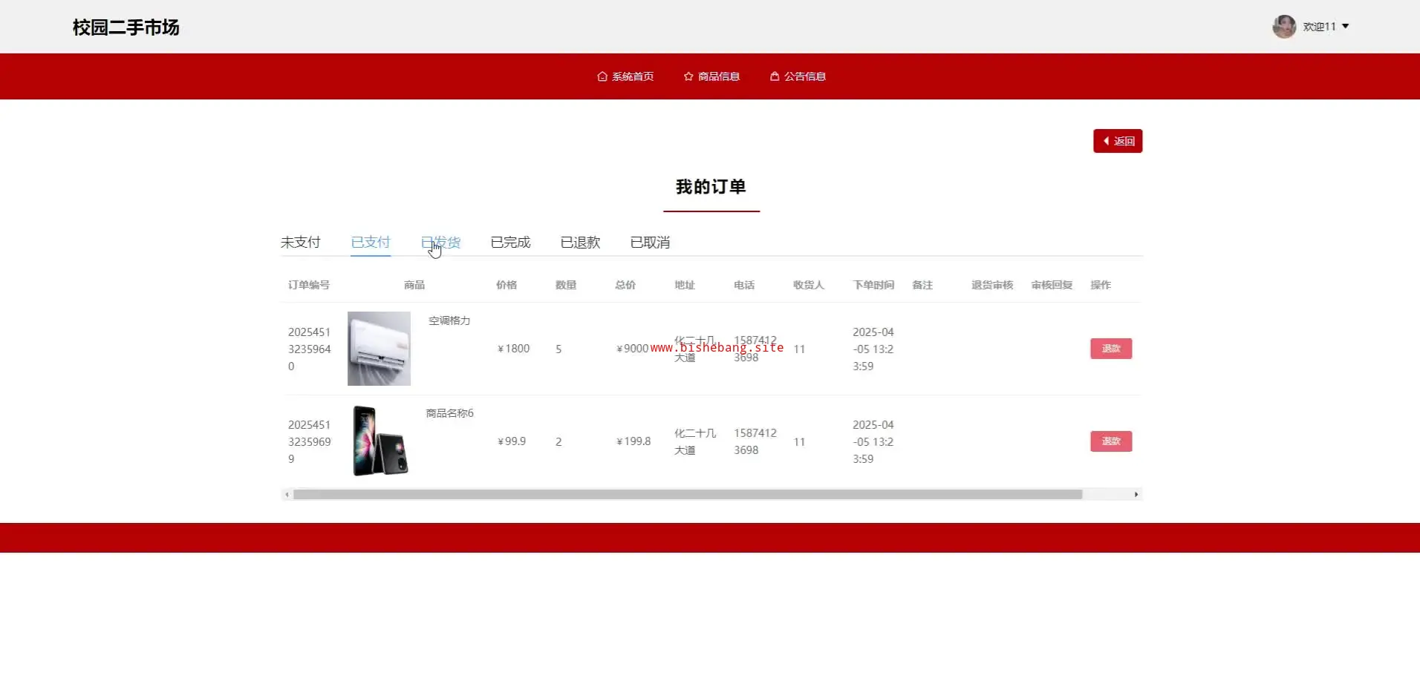Open the air conditioner product thumbnail
This screenshot has width=1420, height=681.
pos(379,349)
